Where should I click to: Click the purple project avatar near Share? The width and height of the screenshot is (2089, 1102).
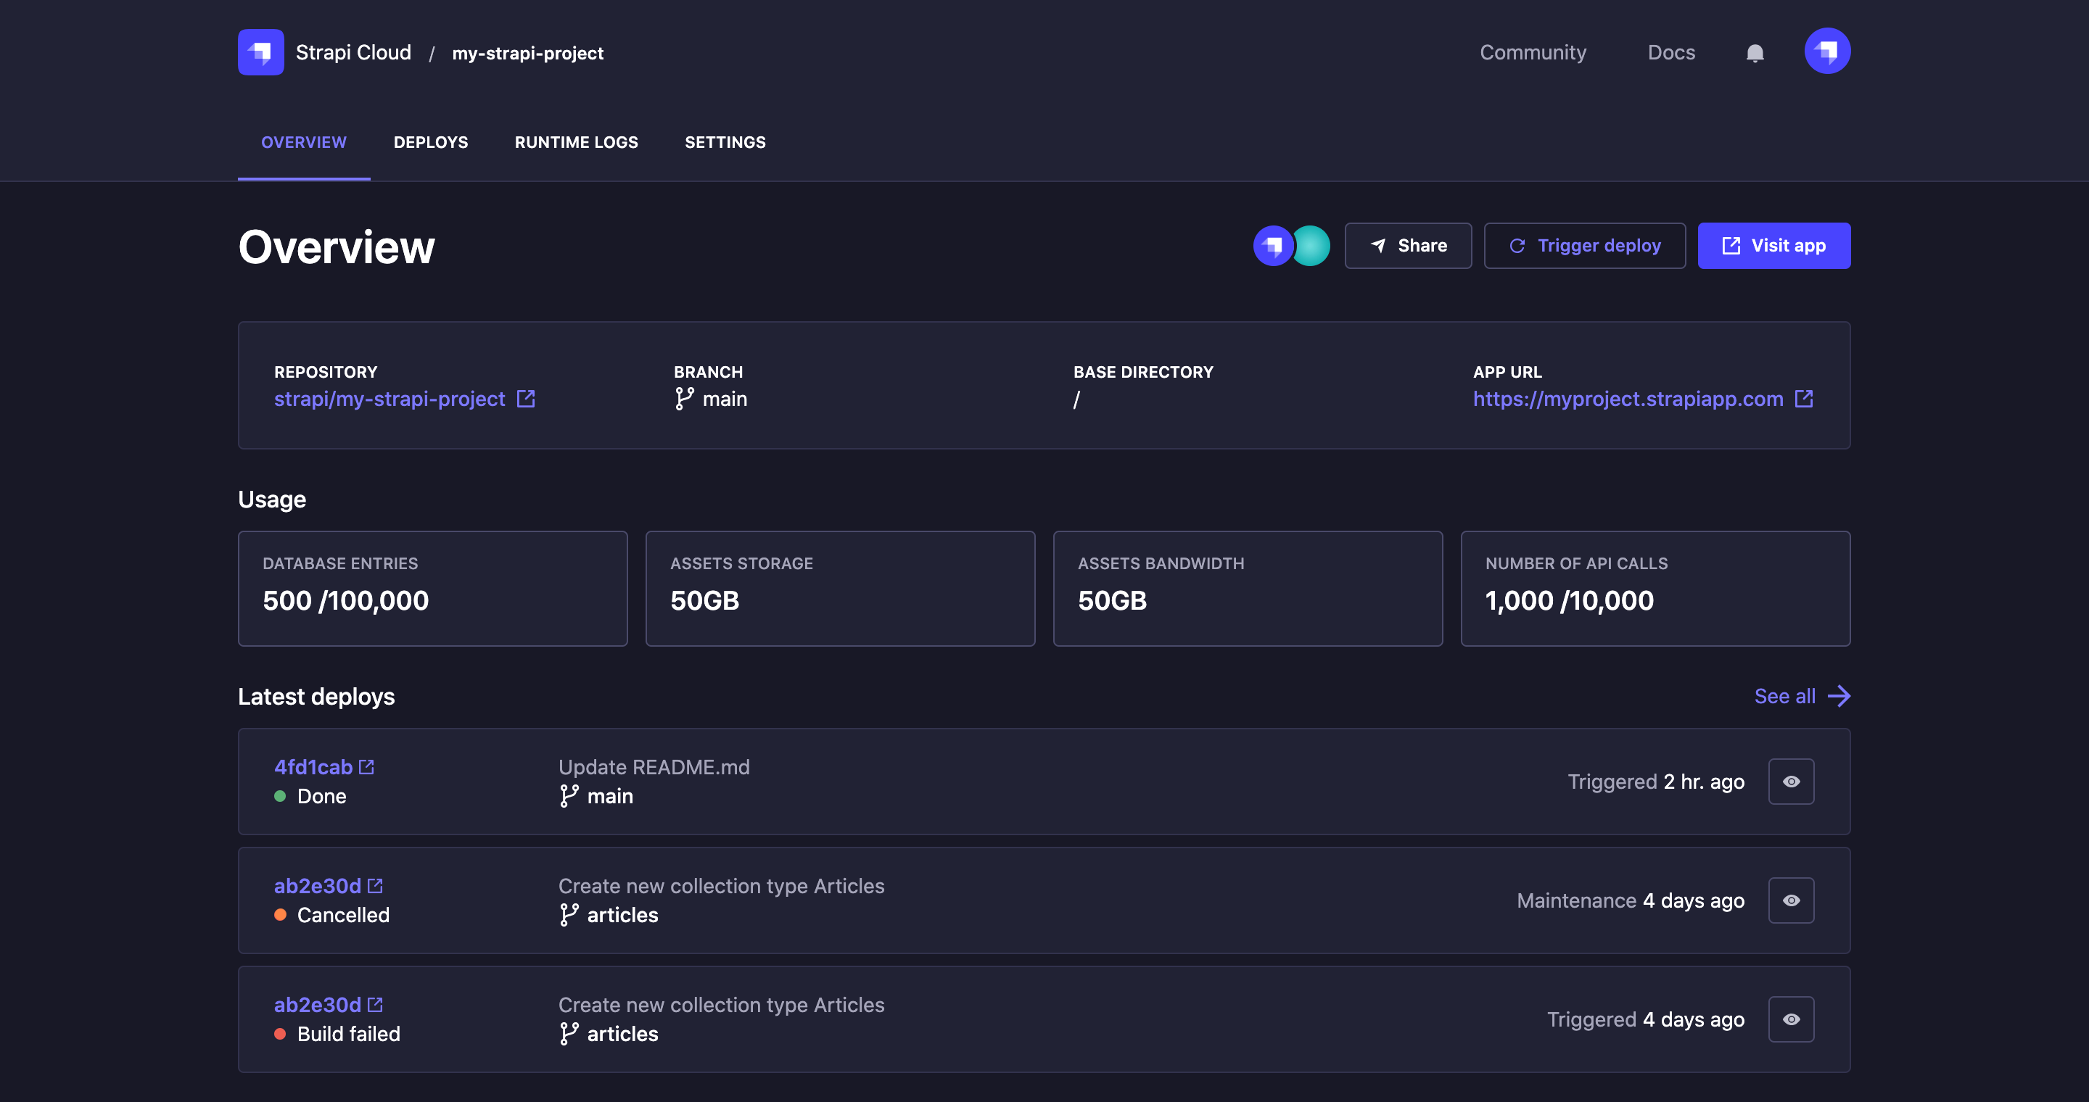point(1272,246)
